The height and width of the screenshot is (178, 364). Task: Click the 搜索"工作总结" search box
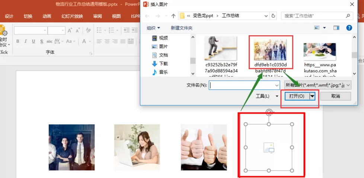point(317,16)
